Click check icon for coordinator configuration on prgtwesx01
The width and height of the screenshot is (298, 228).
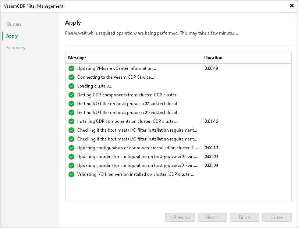[x=71, y=165]
